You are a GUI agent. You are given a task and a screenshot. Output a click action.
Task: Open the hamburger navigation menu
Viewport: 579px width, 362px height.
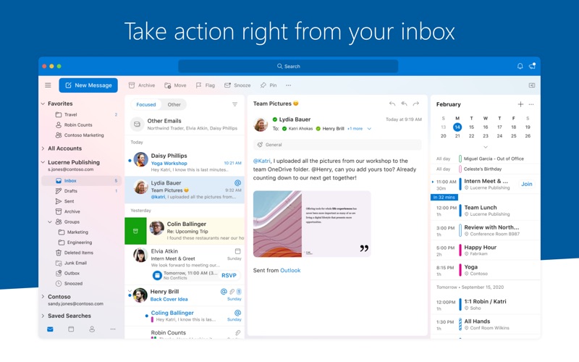(48, 85)
